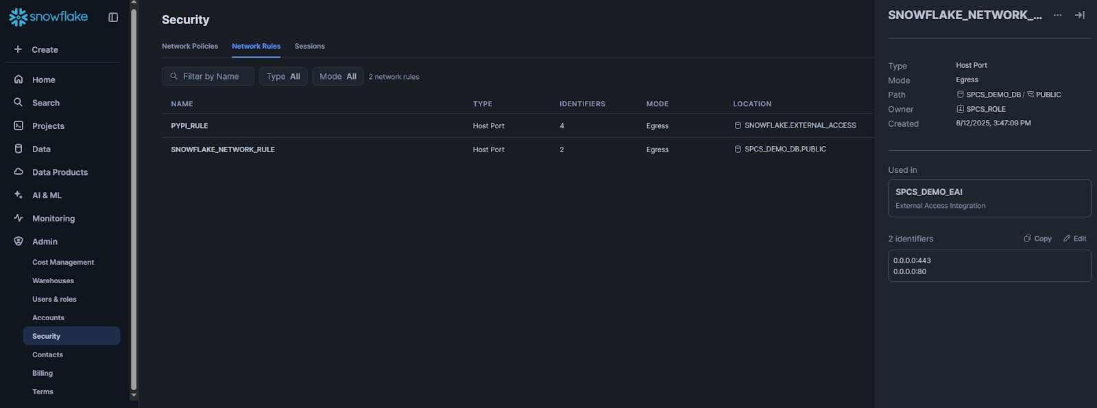This screenshot has height=408, width=1097.
Task: Click the Search magnifier icon in the sidebar
Action: point(19,102)
